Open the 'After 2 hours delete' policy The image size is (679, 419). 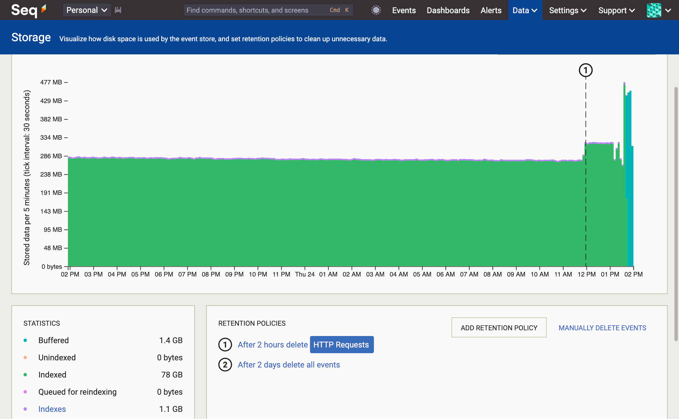coord(273,345)
